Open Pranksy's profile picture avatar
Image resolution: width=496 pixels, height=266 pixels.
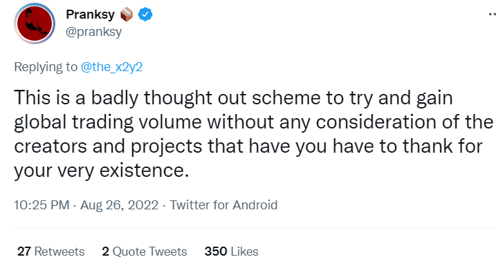click(x=35, y=23)
